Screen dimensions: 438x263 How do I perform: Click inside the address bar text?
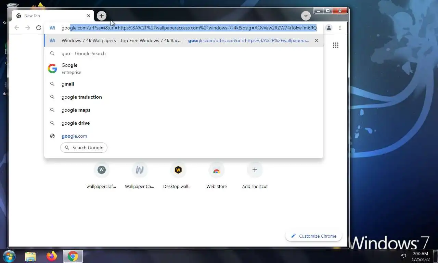tap(189, 28)
